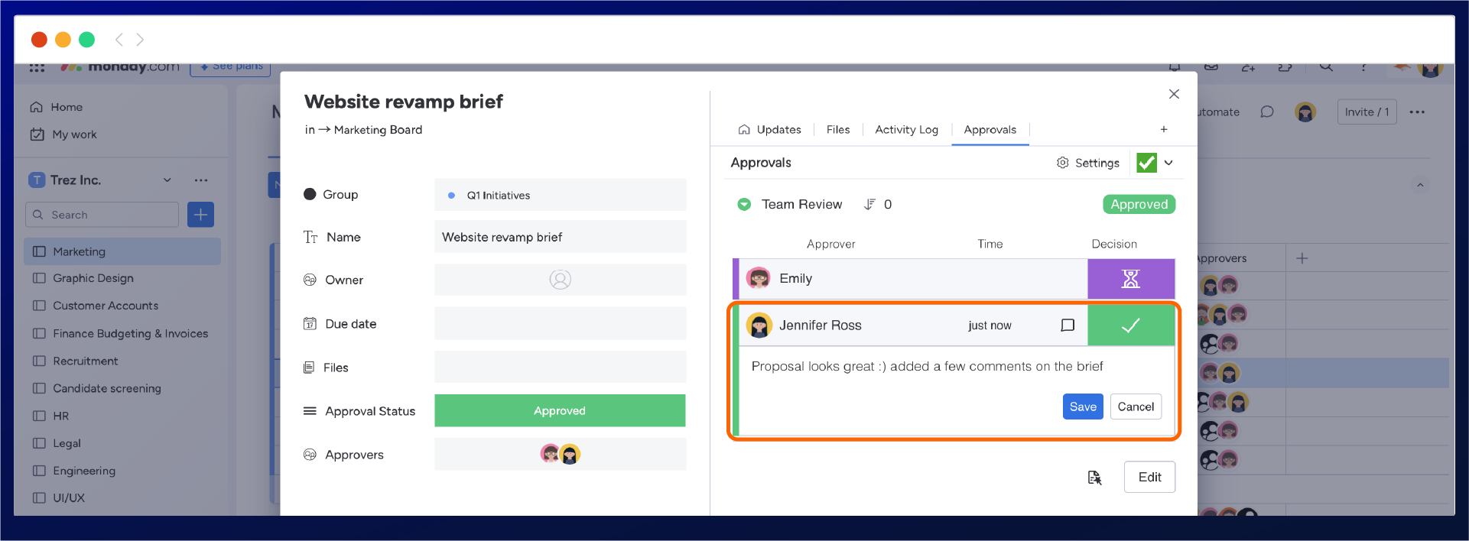Viewport: 1469px width, 541px height.
Task: Open the Approvers avatars field
Action: click(x=560, y=454)
